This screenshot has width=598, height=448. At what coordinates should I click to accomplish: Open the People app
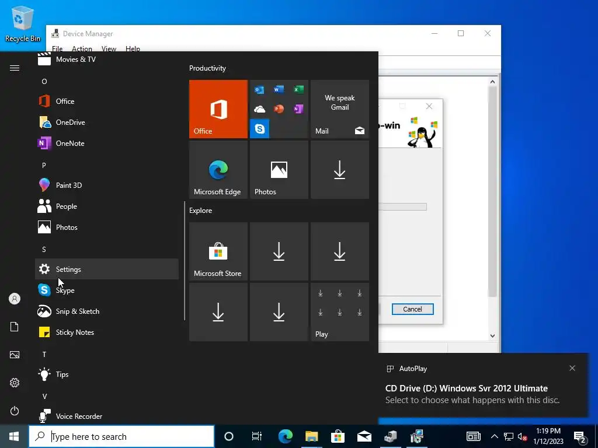(x=107, y=206)
